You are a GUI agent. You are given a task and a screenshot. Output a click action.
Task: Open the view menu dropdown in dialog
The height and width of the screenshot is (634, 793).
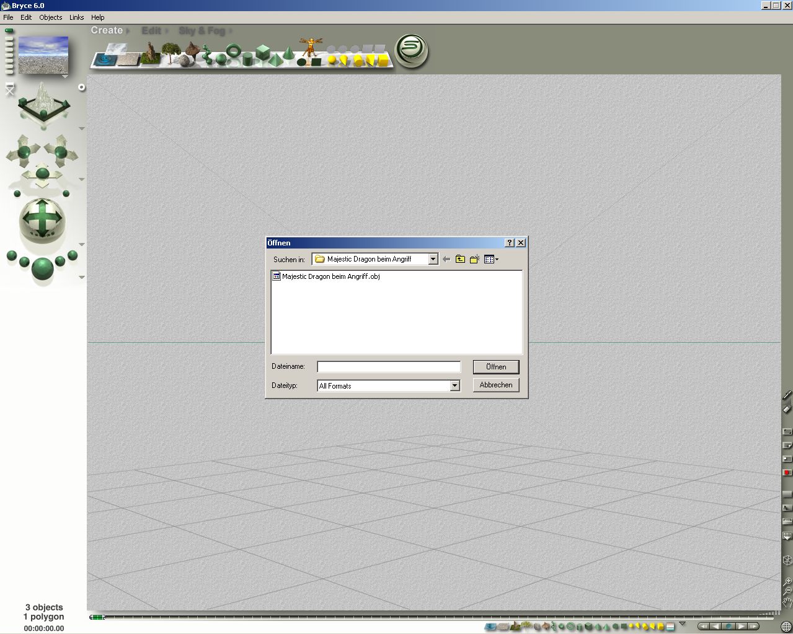pyautogui.click(x=491, y=259)
